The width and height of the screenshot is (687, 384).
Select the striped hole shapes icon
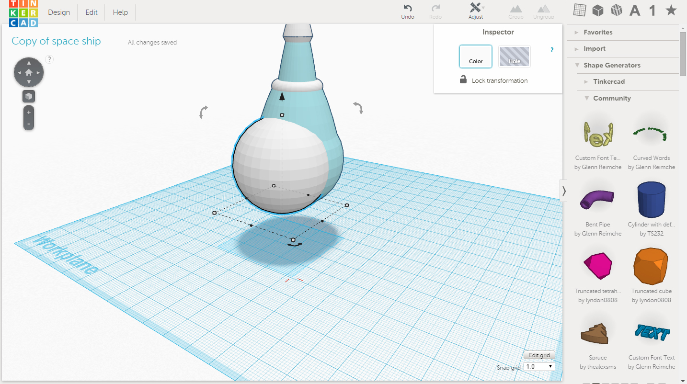pos(617,10)
